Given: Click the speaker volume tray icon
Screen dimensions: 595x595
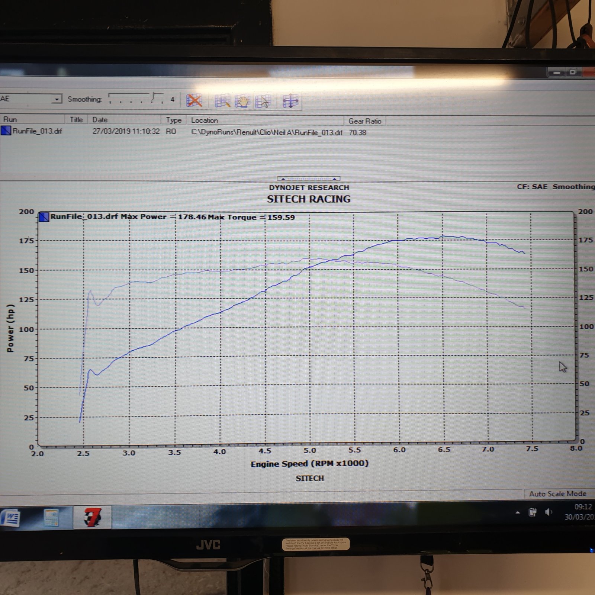Looking at the screenshot, I should point(549,512).
